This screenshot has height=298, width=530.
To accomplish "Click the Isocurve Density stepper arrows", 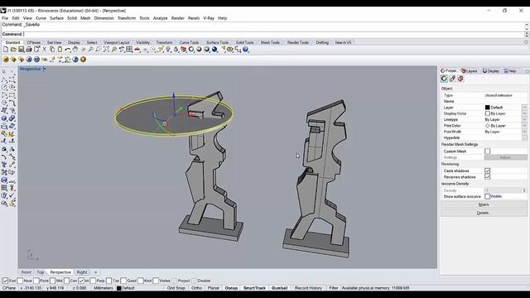I will (x=524, y=190).
